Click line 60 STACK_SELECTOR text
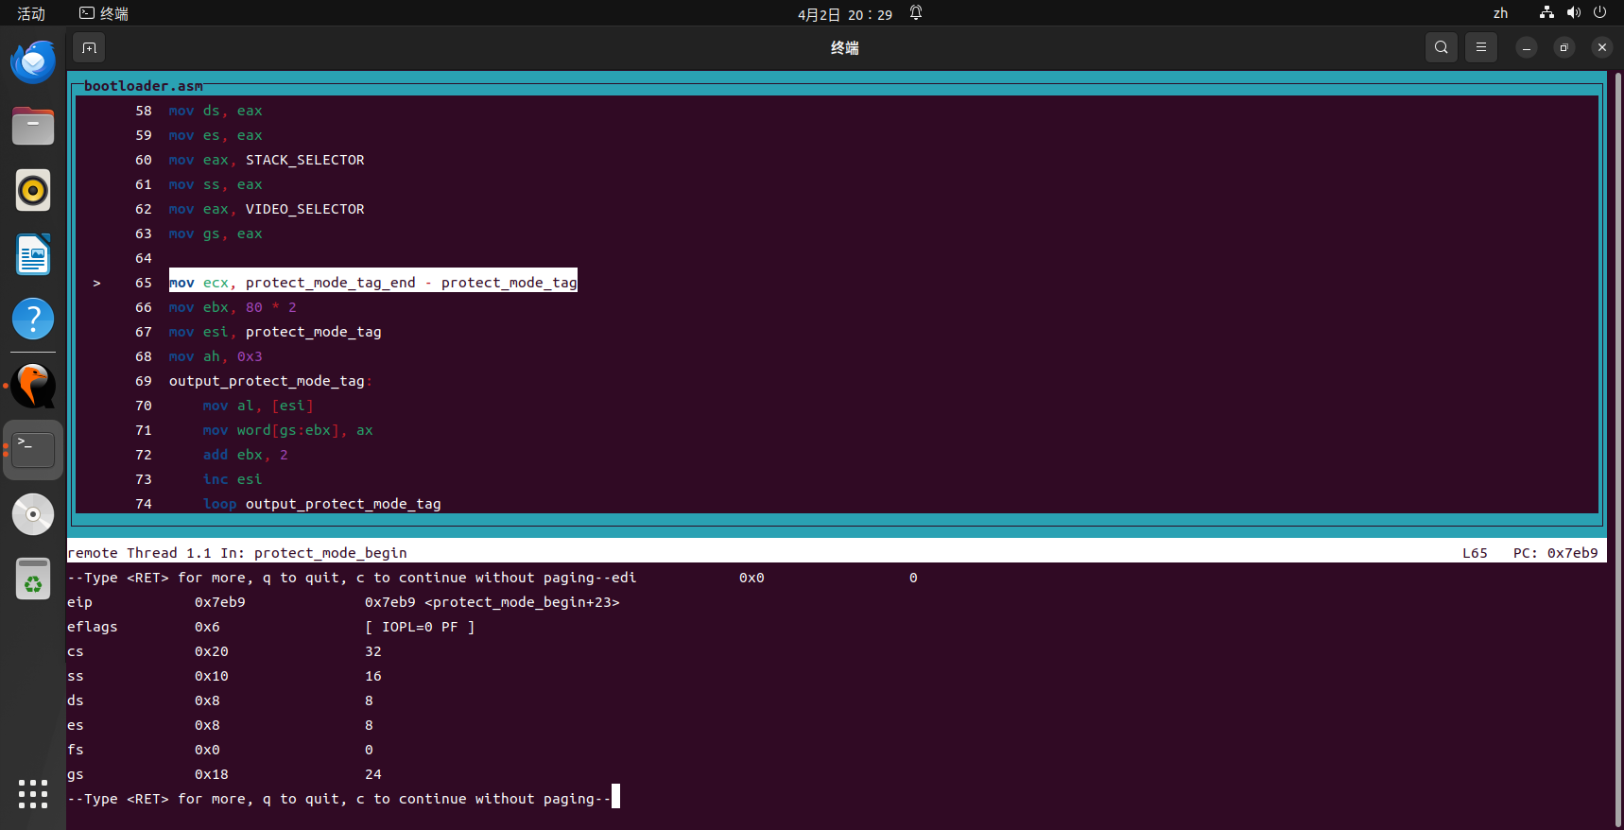The image size is (1624, 830). (x=304, y=160)
